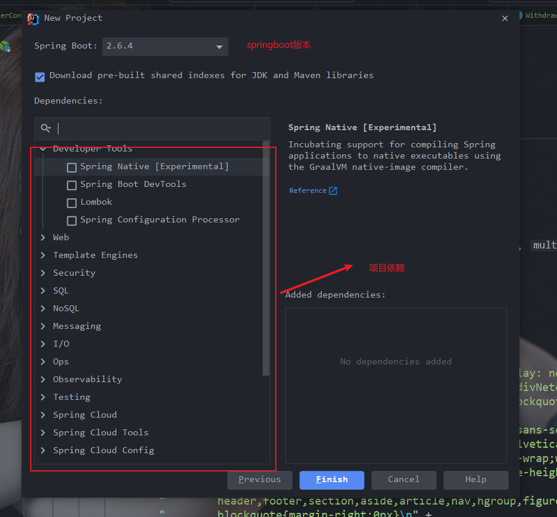Screen dimensions: 557x517
Task: Expand the SQL category
Action: (x=43, y=290)
